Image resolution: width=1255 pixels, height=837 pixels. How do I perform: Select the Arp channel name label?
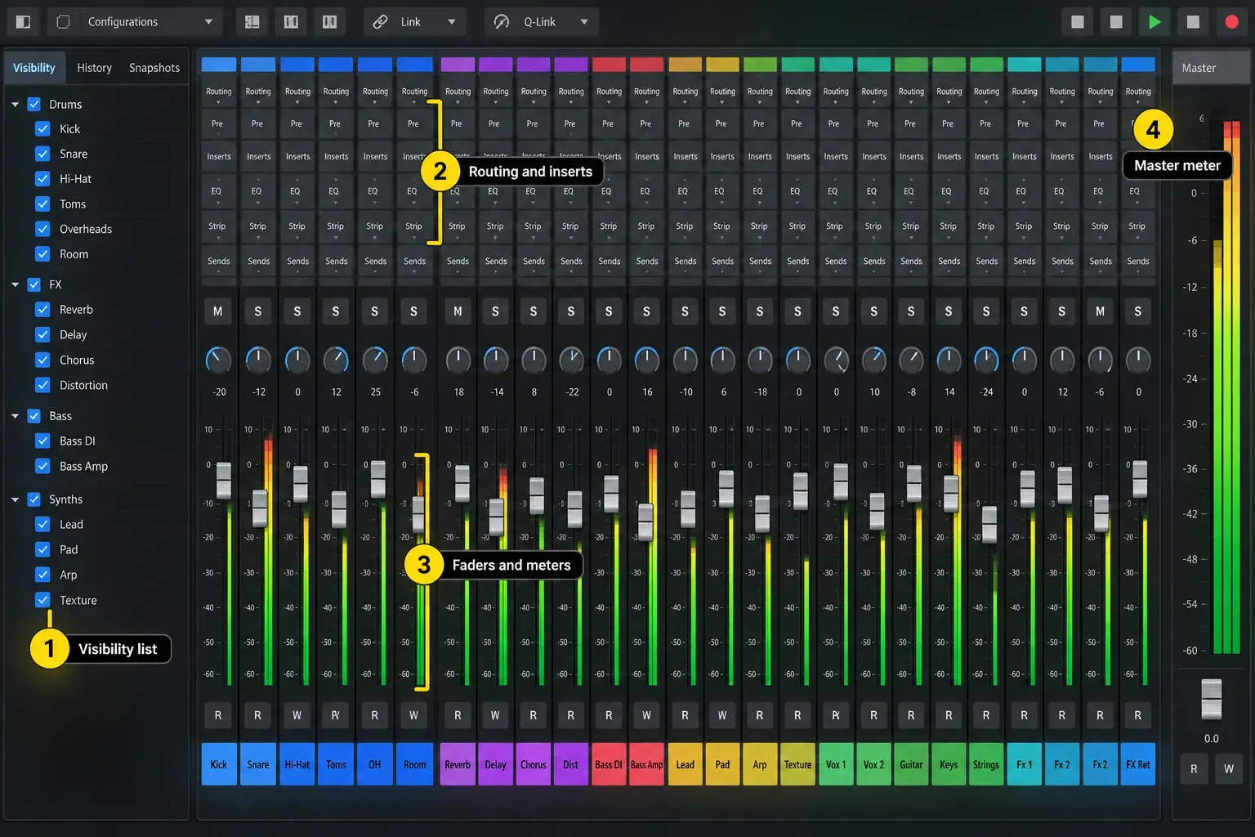[760, 765]
